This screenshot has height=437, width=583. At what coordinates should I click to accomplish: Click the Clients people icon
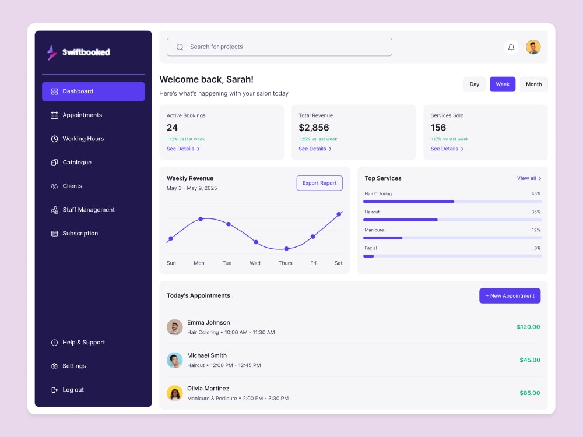tap(54, 186)
